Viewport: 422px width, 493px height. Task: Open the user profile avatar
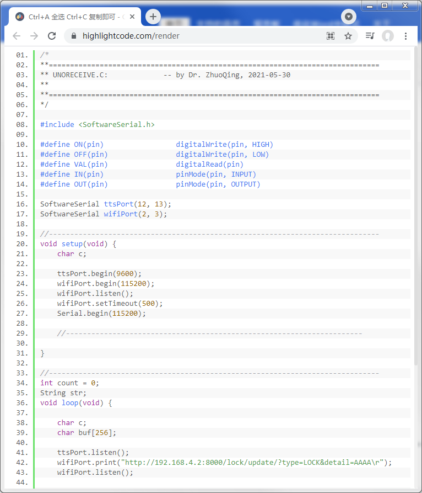click(x=388, y=36)
